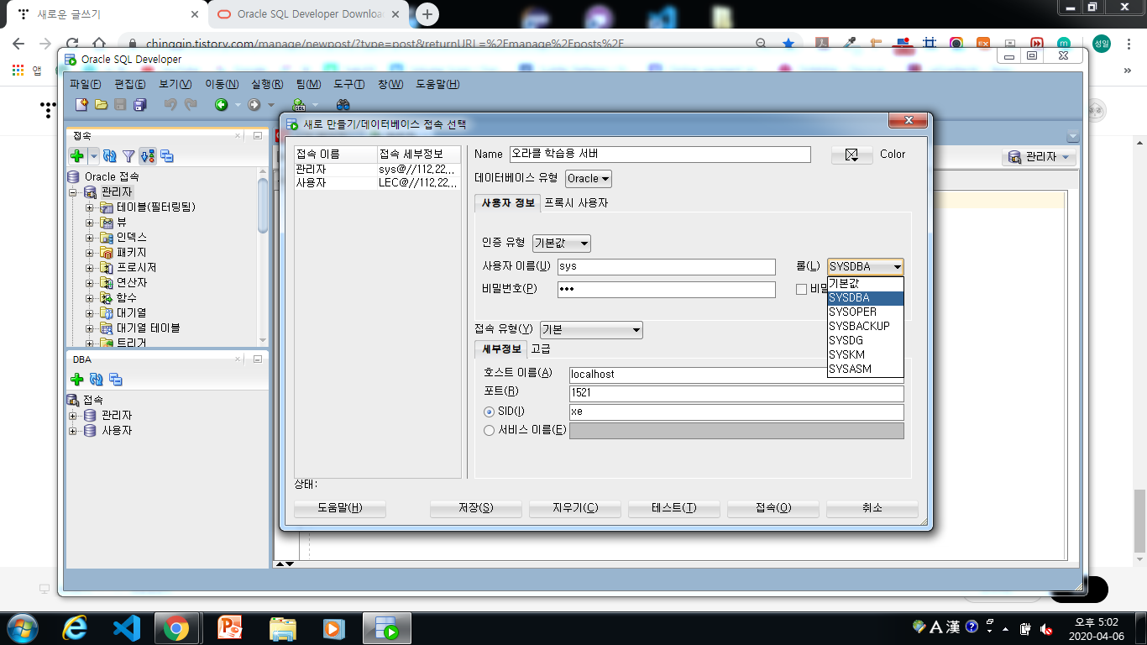The height and width of the screenshot is (645, 1147).
Task: Click the host name field with localhost
Action: click(736, 375)
